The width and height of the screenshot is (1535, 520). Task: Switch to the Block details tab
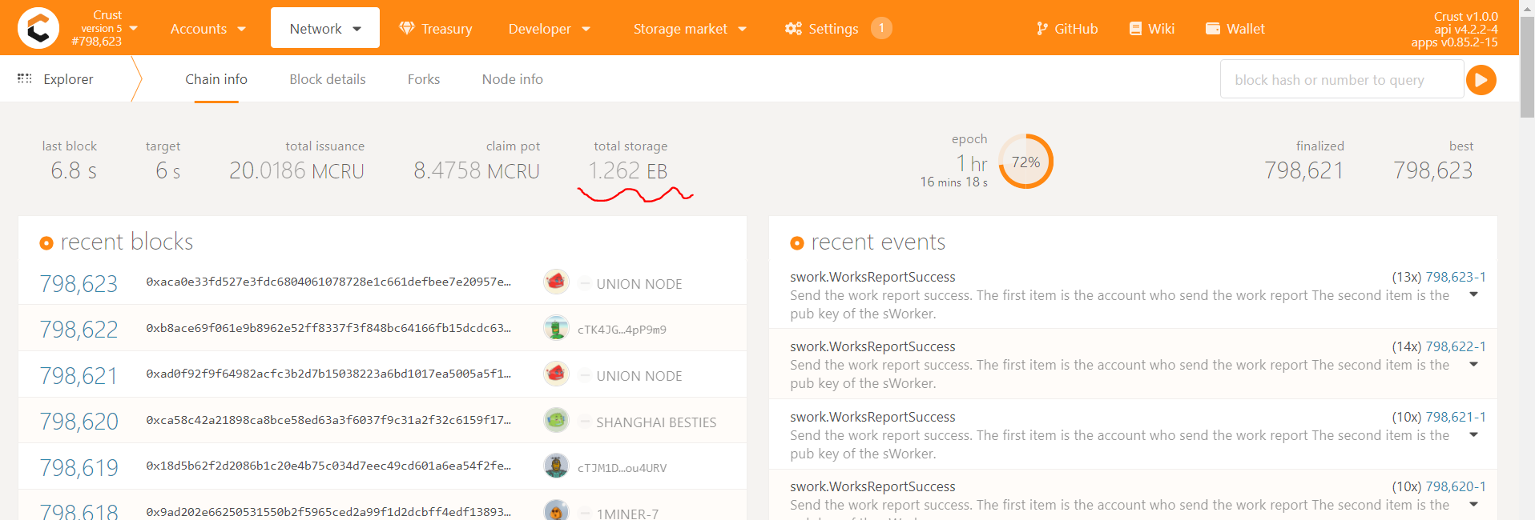[x=328, y=79]
